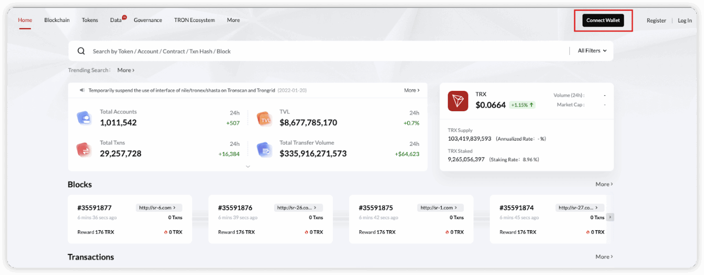Open the All Filters dropdown
This screenshot has width=704, height=275.
591,50
